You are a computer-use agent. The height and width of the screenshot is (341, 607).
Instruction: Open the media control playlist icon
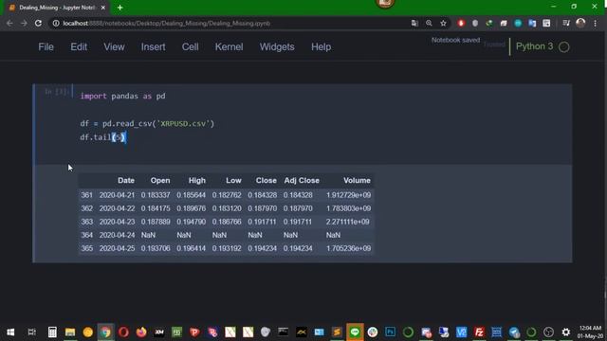tap(566, 23)
